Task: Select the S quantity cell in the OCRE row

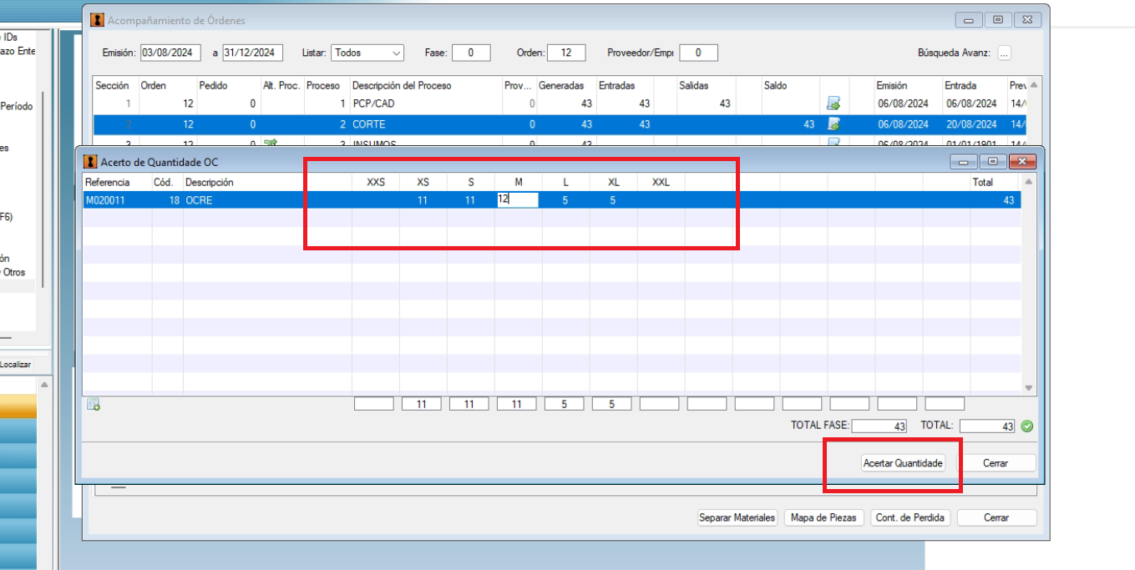Action: pyautogui.click(x=470, y=200)
